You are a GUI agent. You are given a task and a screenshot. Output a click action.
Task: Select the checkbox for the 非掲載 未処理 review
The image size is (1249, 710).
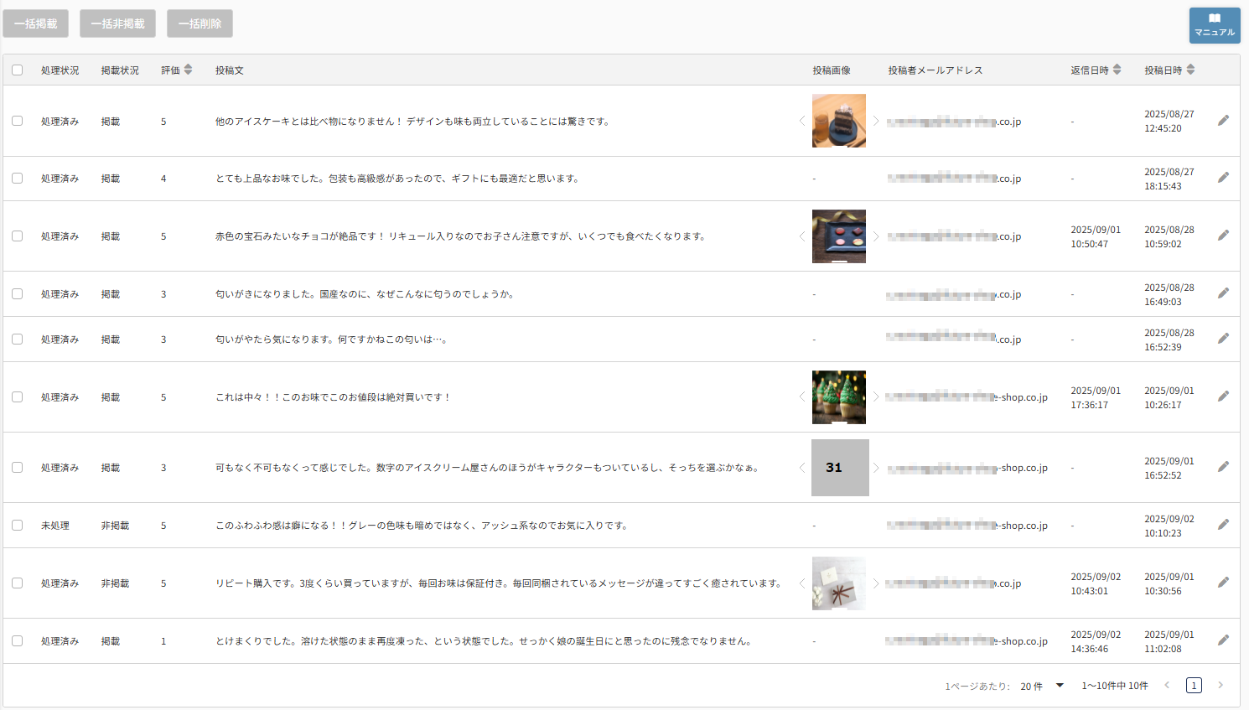point(18,525)
